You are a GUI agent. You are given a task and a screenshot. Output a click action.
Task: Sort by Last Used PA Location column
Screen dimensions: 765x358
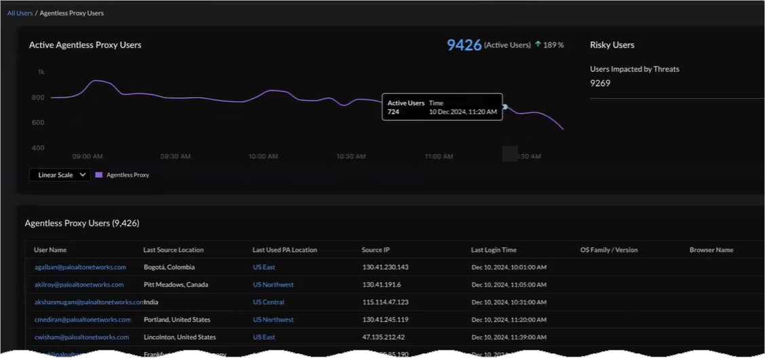pyautogui.click(x=284, y=250)
